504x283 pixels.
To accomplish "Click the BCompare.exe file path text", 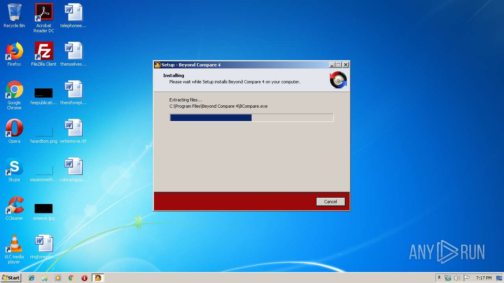I will point(219,106).
